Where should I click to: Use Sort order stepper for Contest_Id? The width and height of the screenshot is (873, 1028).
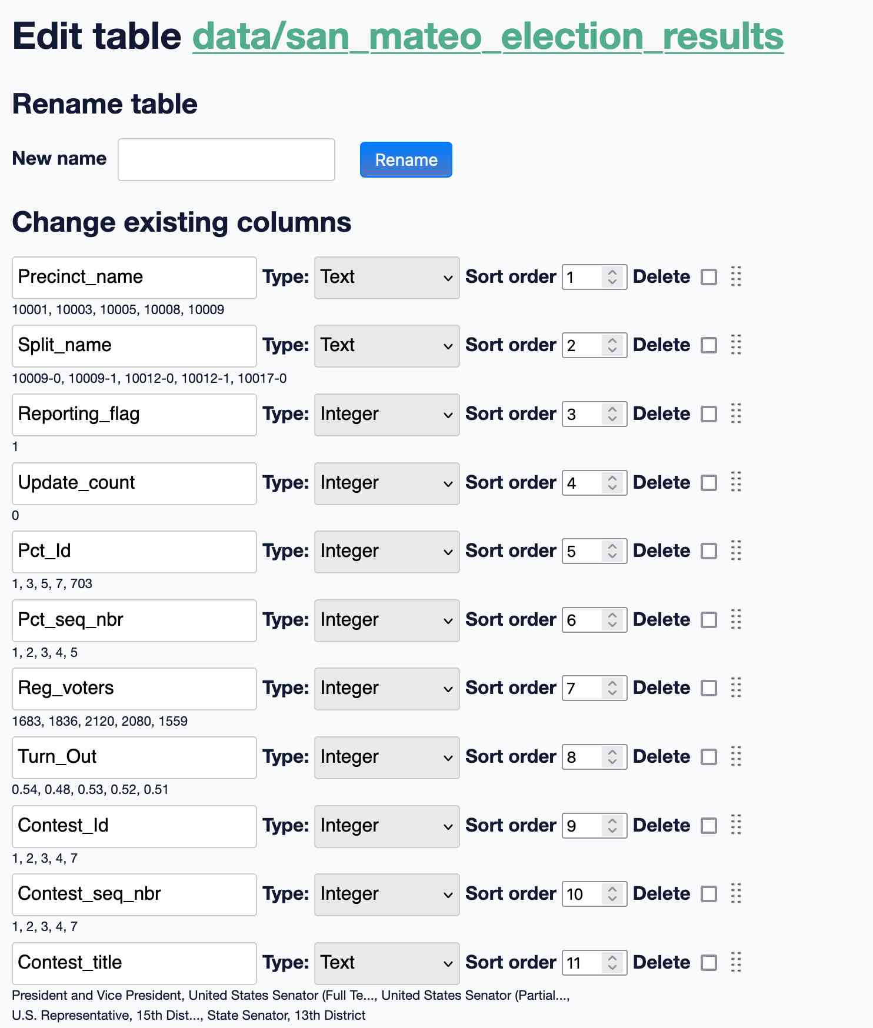(612, 826)
